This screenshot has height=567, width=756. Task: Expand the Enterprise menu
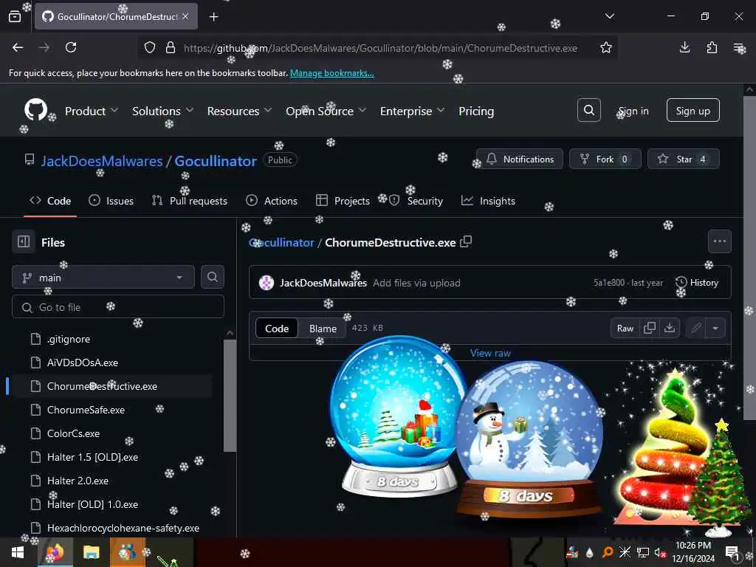click(x=412, y=111)
